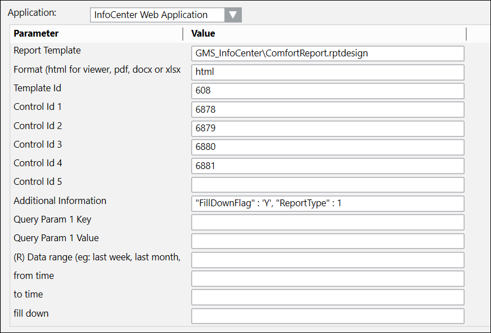
Task: Click the to time input field
Action: pos(327,297)
